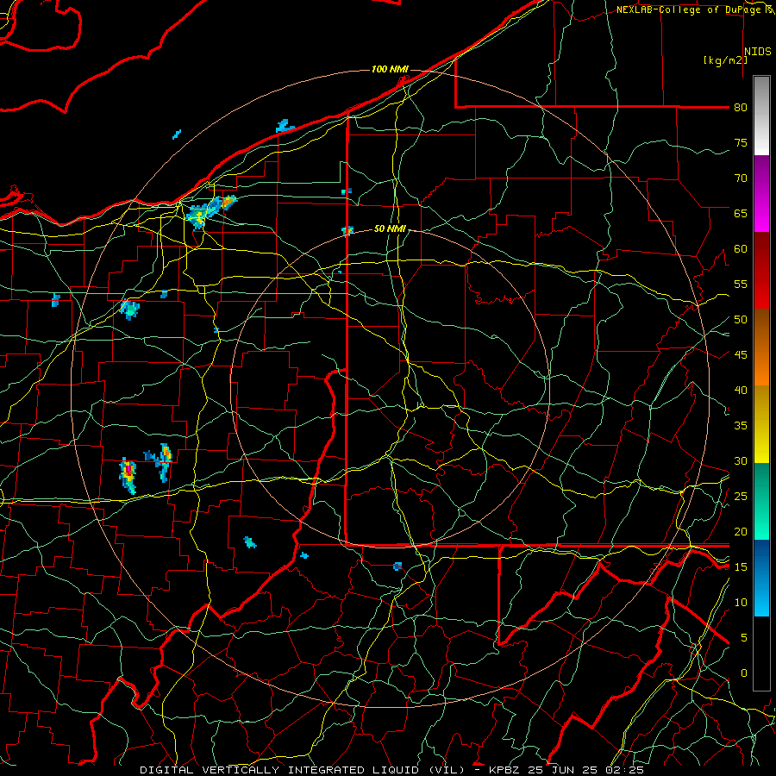
Task: Select the blue-cyan segment of the color scale
Action: pos(761,578)
